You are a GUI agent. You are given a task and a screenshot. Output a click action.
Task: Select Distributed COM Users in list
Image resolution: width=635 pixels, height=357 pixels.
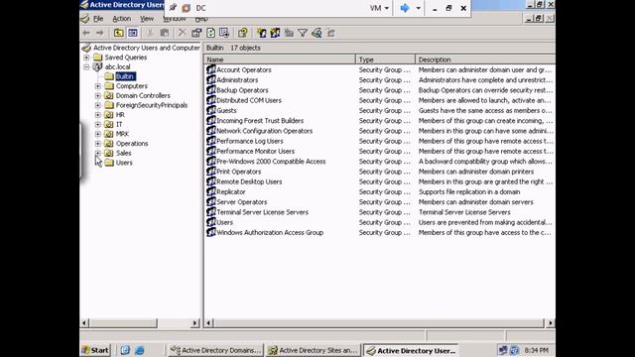(x=249, y=100)
